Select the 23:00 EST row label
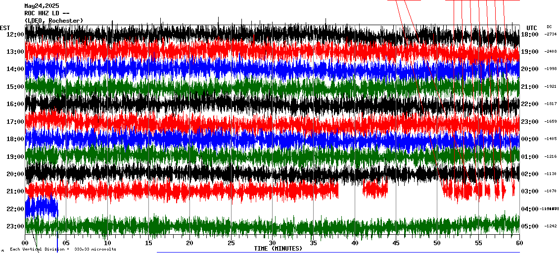The width and height of the screenshot is (559, 256). pyautogui.click(x=15, y=226)
